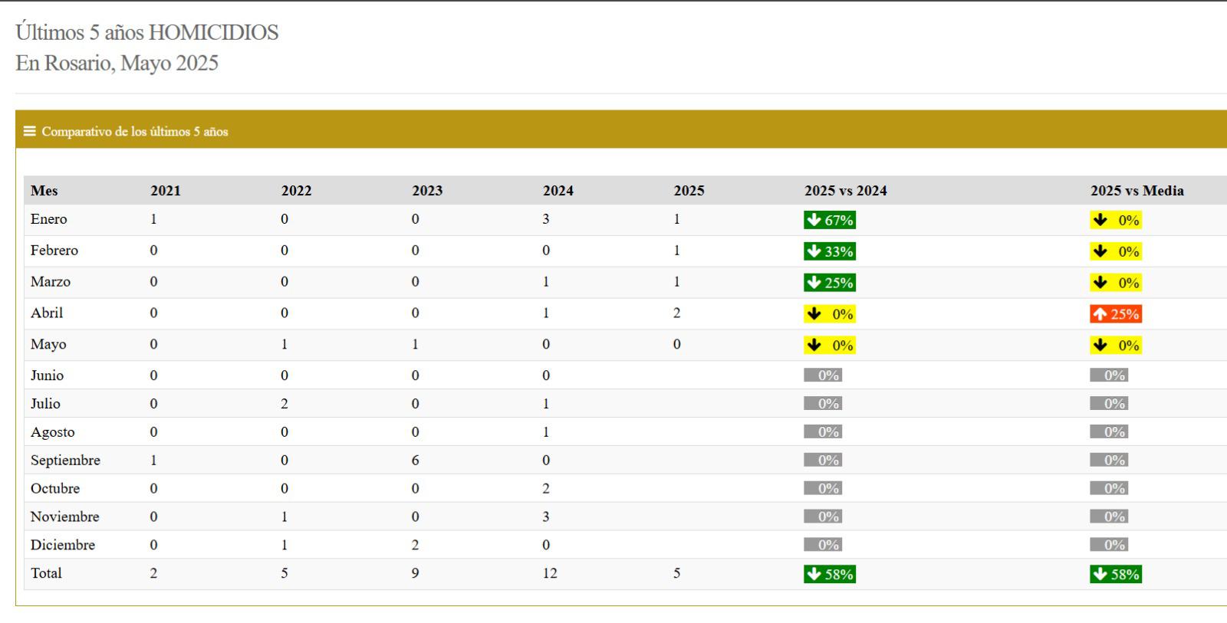Click the 2023 value 6 in Septiembre row
This screenshot has width=1227, height=623.
tap(415, 461)
